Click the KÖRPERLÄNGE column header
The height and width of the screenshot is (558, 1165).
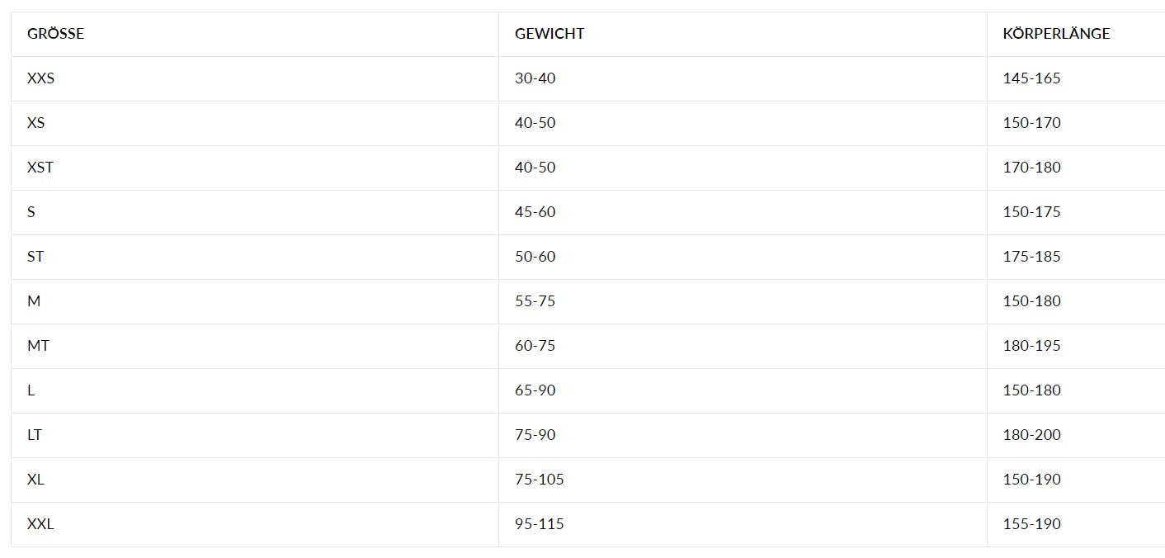(1056, 34)
